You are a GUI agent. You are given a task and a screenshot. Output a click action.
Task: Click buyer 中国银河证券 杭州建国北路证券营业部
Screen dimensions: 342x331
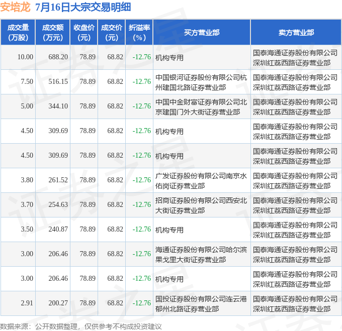pos(201,82)
